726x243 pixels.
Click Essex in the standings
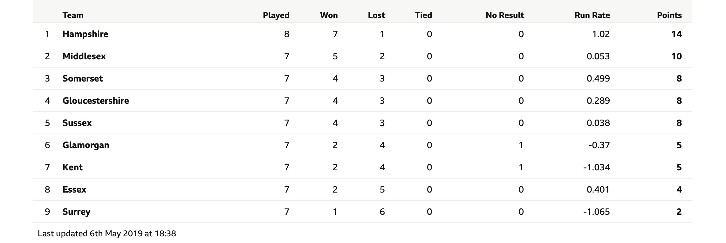coord(74,189)
